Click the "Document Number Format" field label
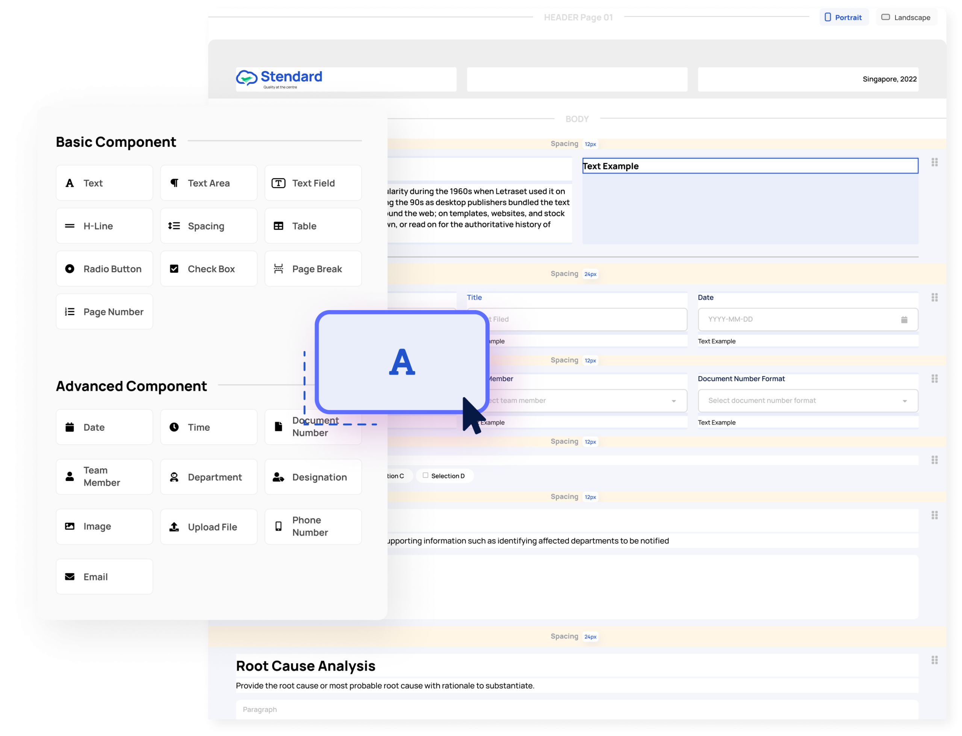 pos(741,379)
